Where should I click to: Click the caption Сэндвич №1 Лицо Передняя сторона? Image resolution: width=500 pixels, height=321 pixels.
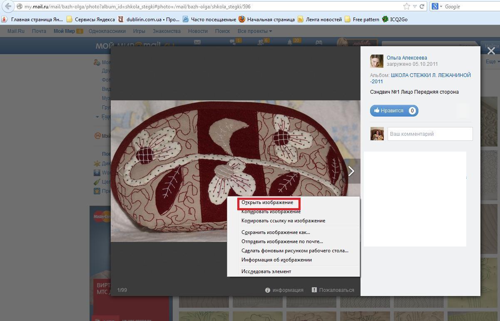414,92
